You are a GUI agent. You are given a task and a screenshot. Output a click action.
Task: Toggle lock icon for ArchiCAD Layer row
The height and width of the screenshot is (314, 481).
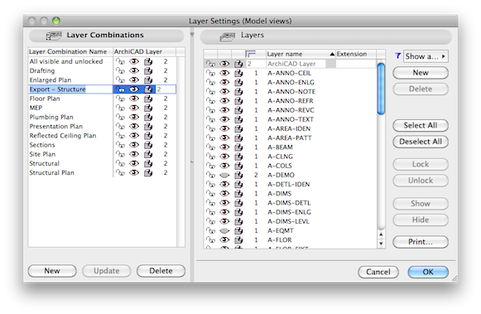click(210, 64)
